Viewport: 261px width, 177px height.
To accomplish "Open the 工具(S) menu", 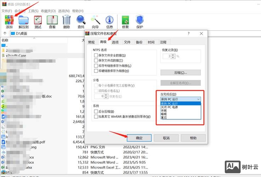I will (x=33, y=11).
